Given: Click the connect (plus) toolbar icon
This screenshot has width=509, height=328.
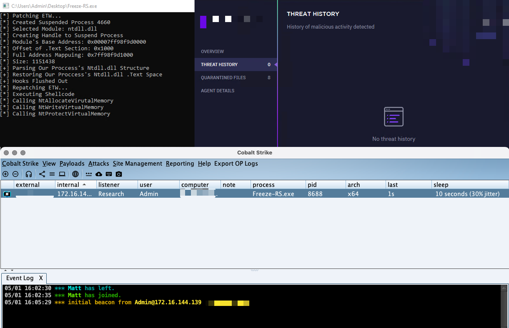Looking at the screenshot, I should [5, 174].
